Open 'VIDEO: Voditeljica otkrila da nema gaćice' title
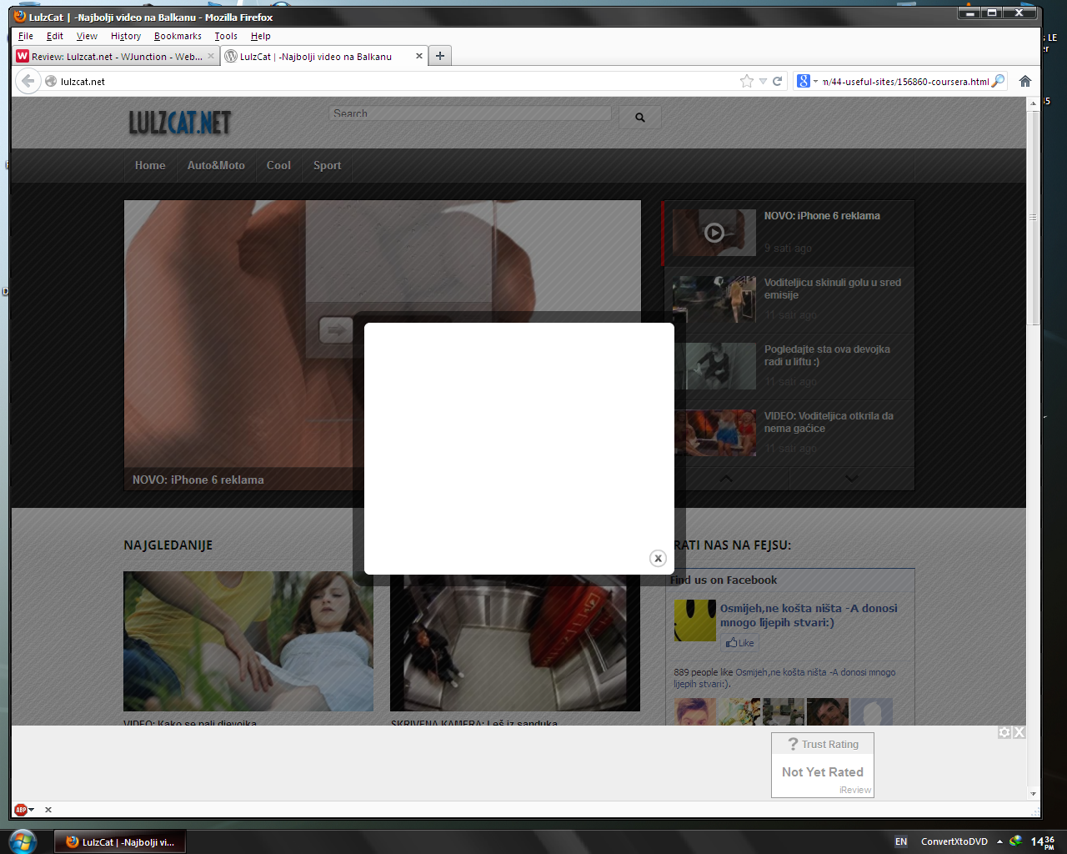 (829, 422)
